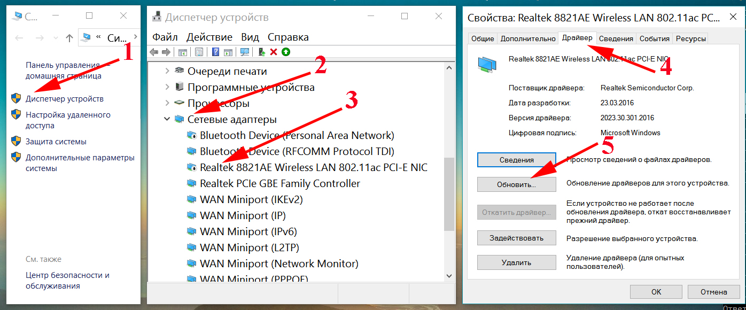Screen dimensions: 746x310
Task: Open the Справка menu
Action: coord(288,37)
